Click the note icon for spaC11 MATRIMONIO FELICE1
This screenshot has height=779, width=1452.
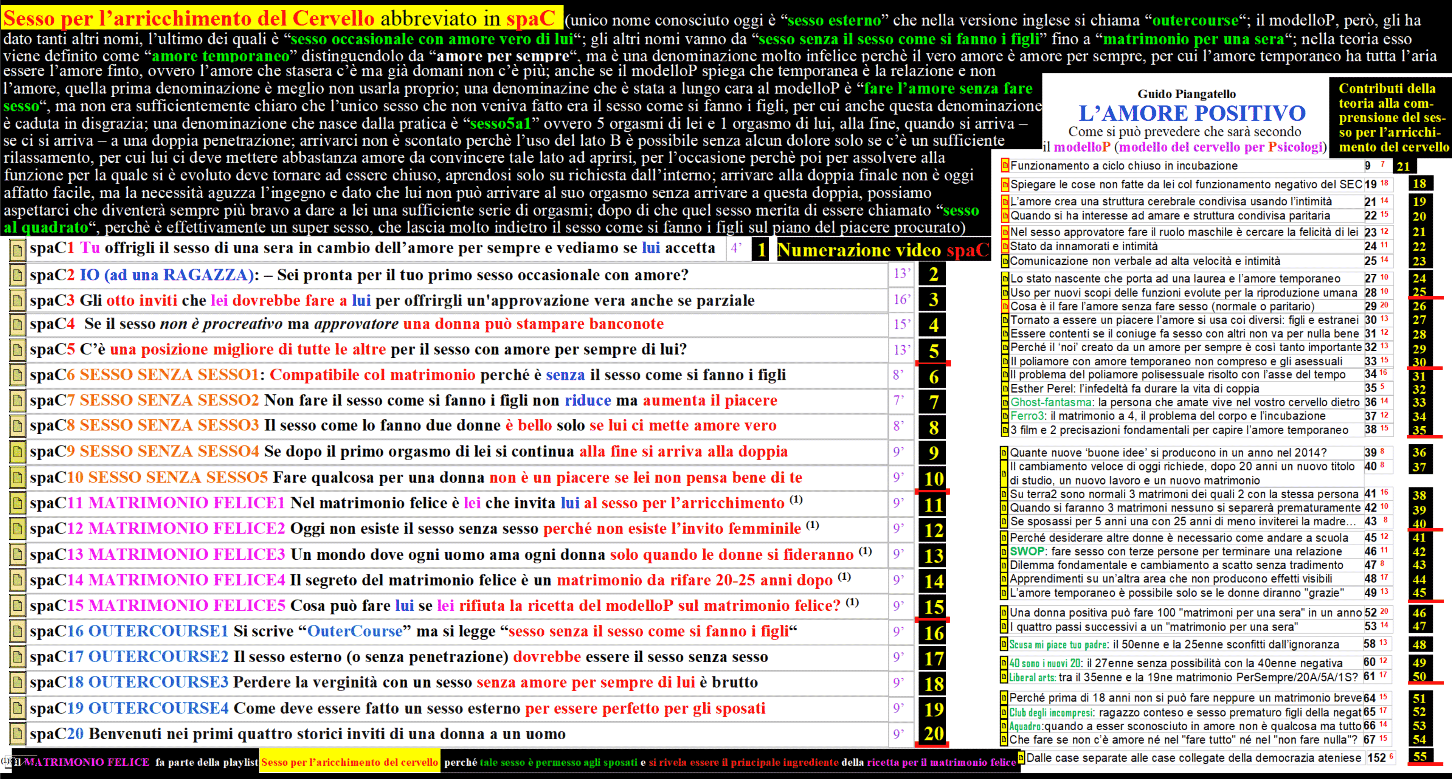(x=17, y=503)
